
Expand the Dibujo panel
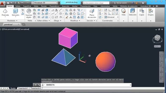coord(58,21)
